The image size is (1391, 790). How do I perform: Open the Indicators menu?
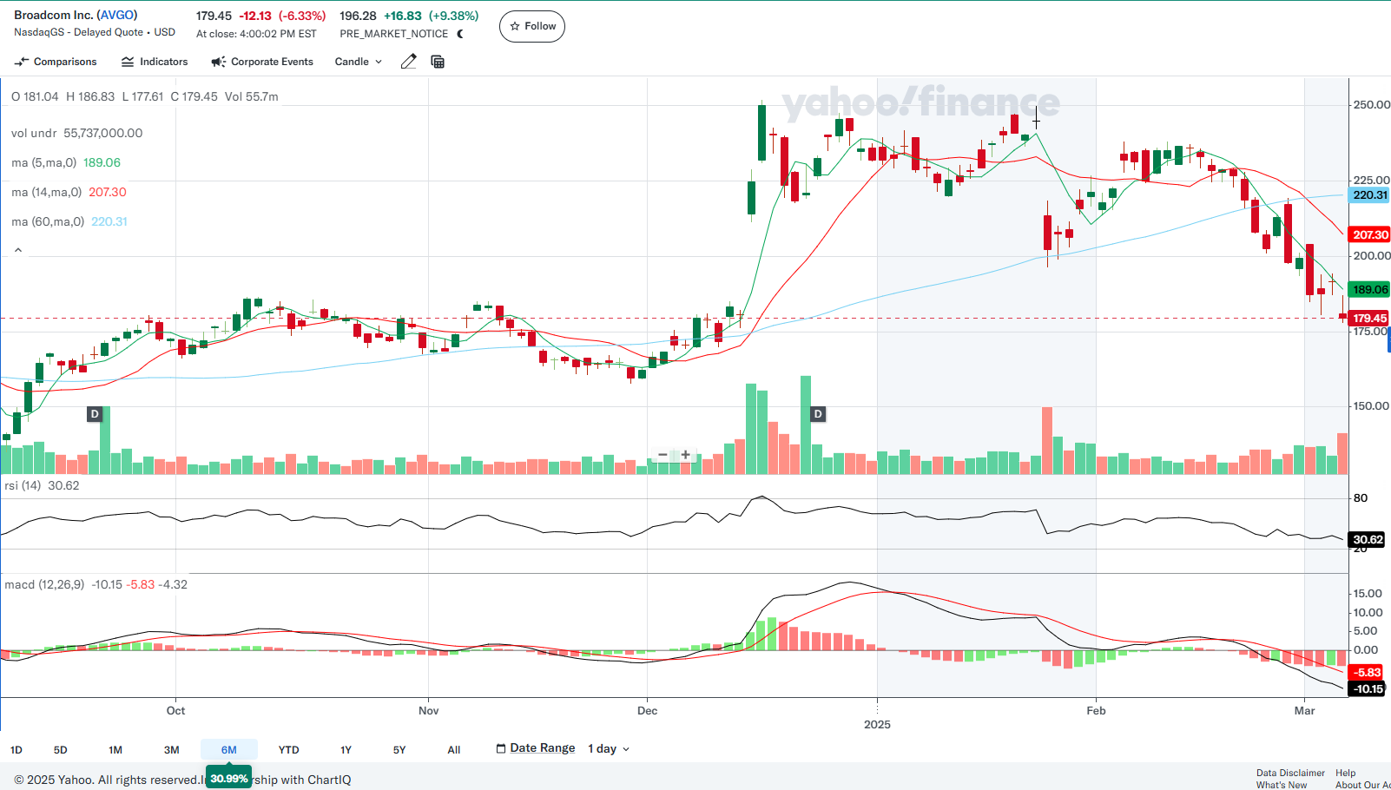[x=155, y=62]
